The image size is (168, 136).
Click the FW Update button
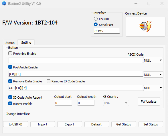tap(149, 102)
